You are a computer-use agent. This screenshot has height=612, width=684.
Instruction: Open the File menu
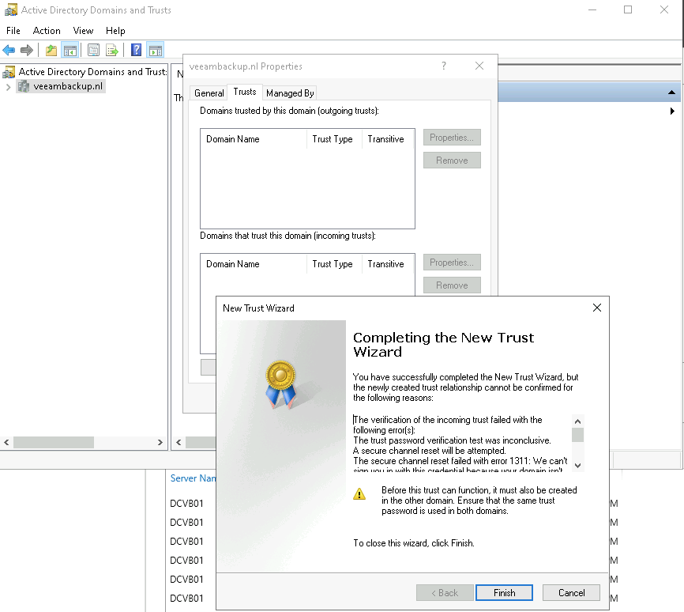13,30
